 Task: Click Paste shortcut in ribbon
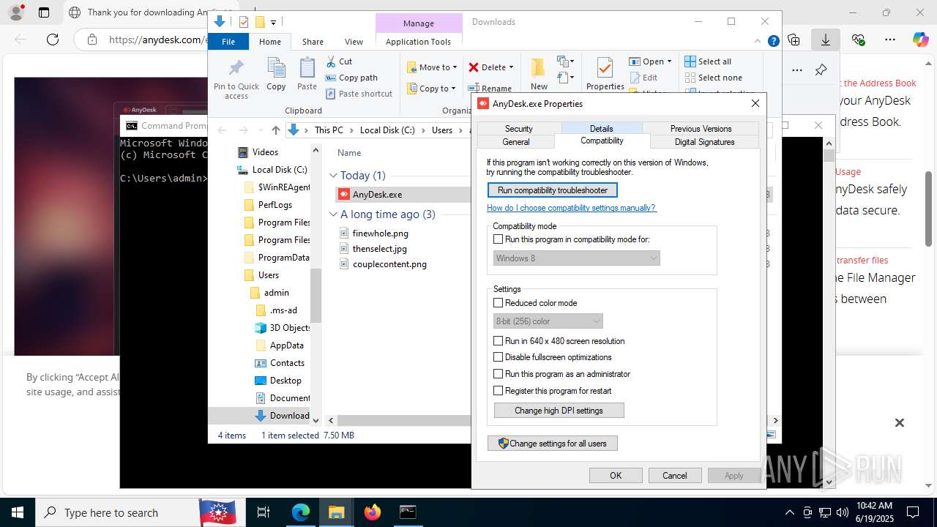tap(359, 94)
